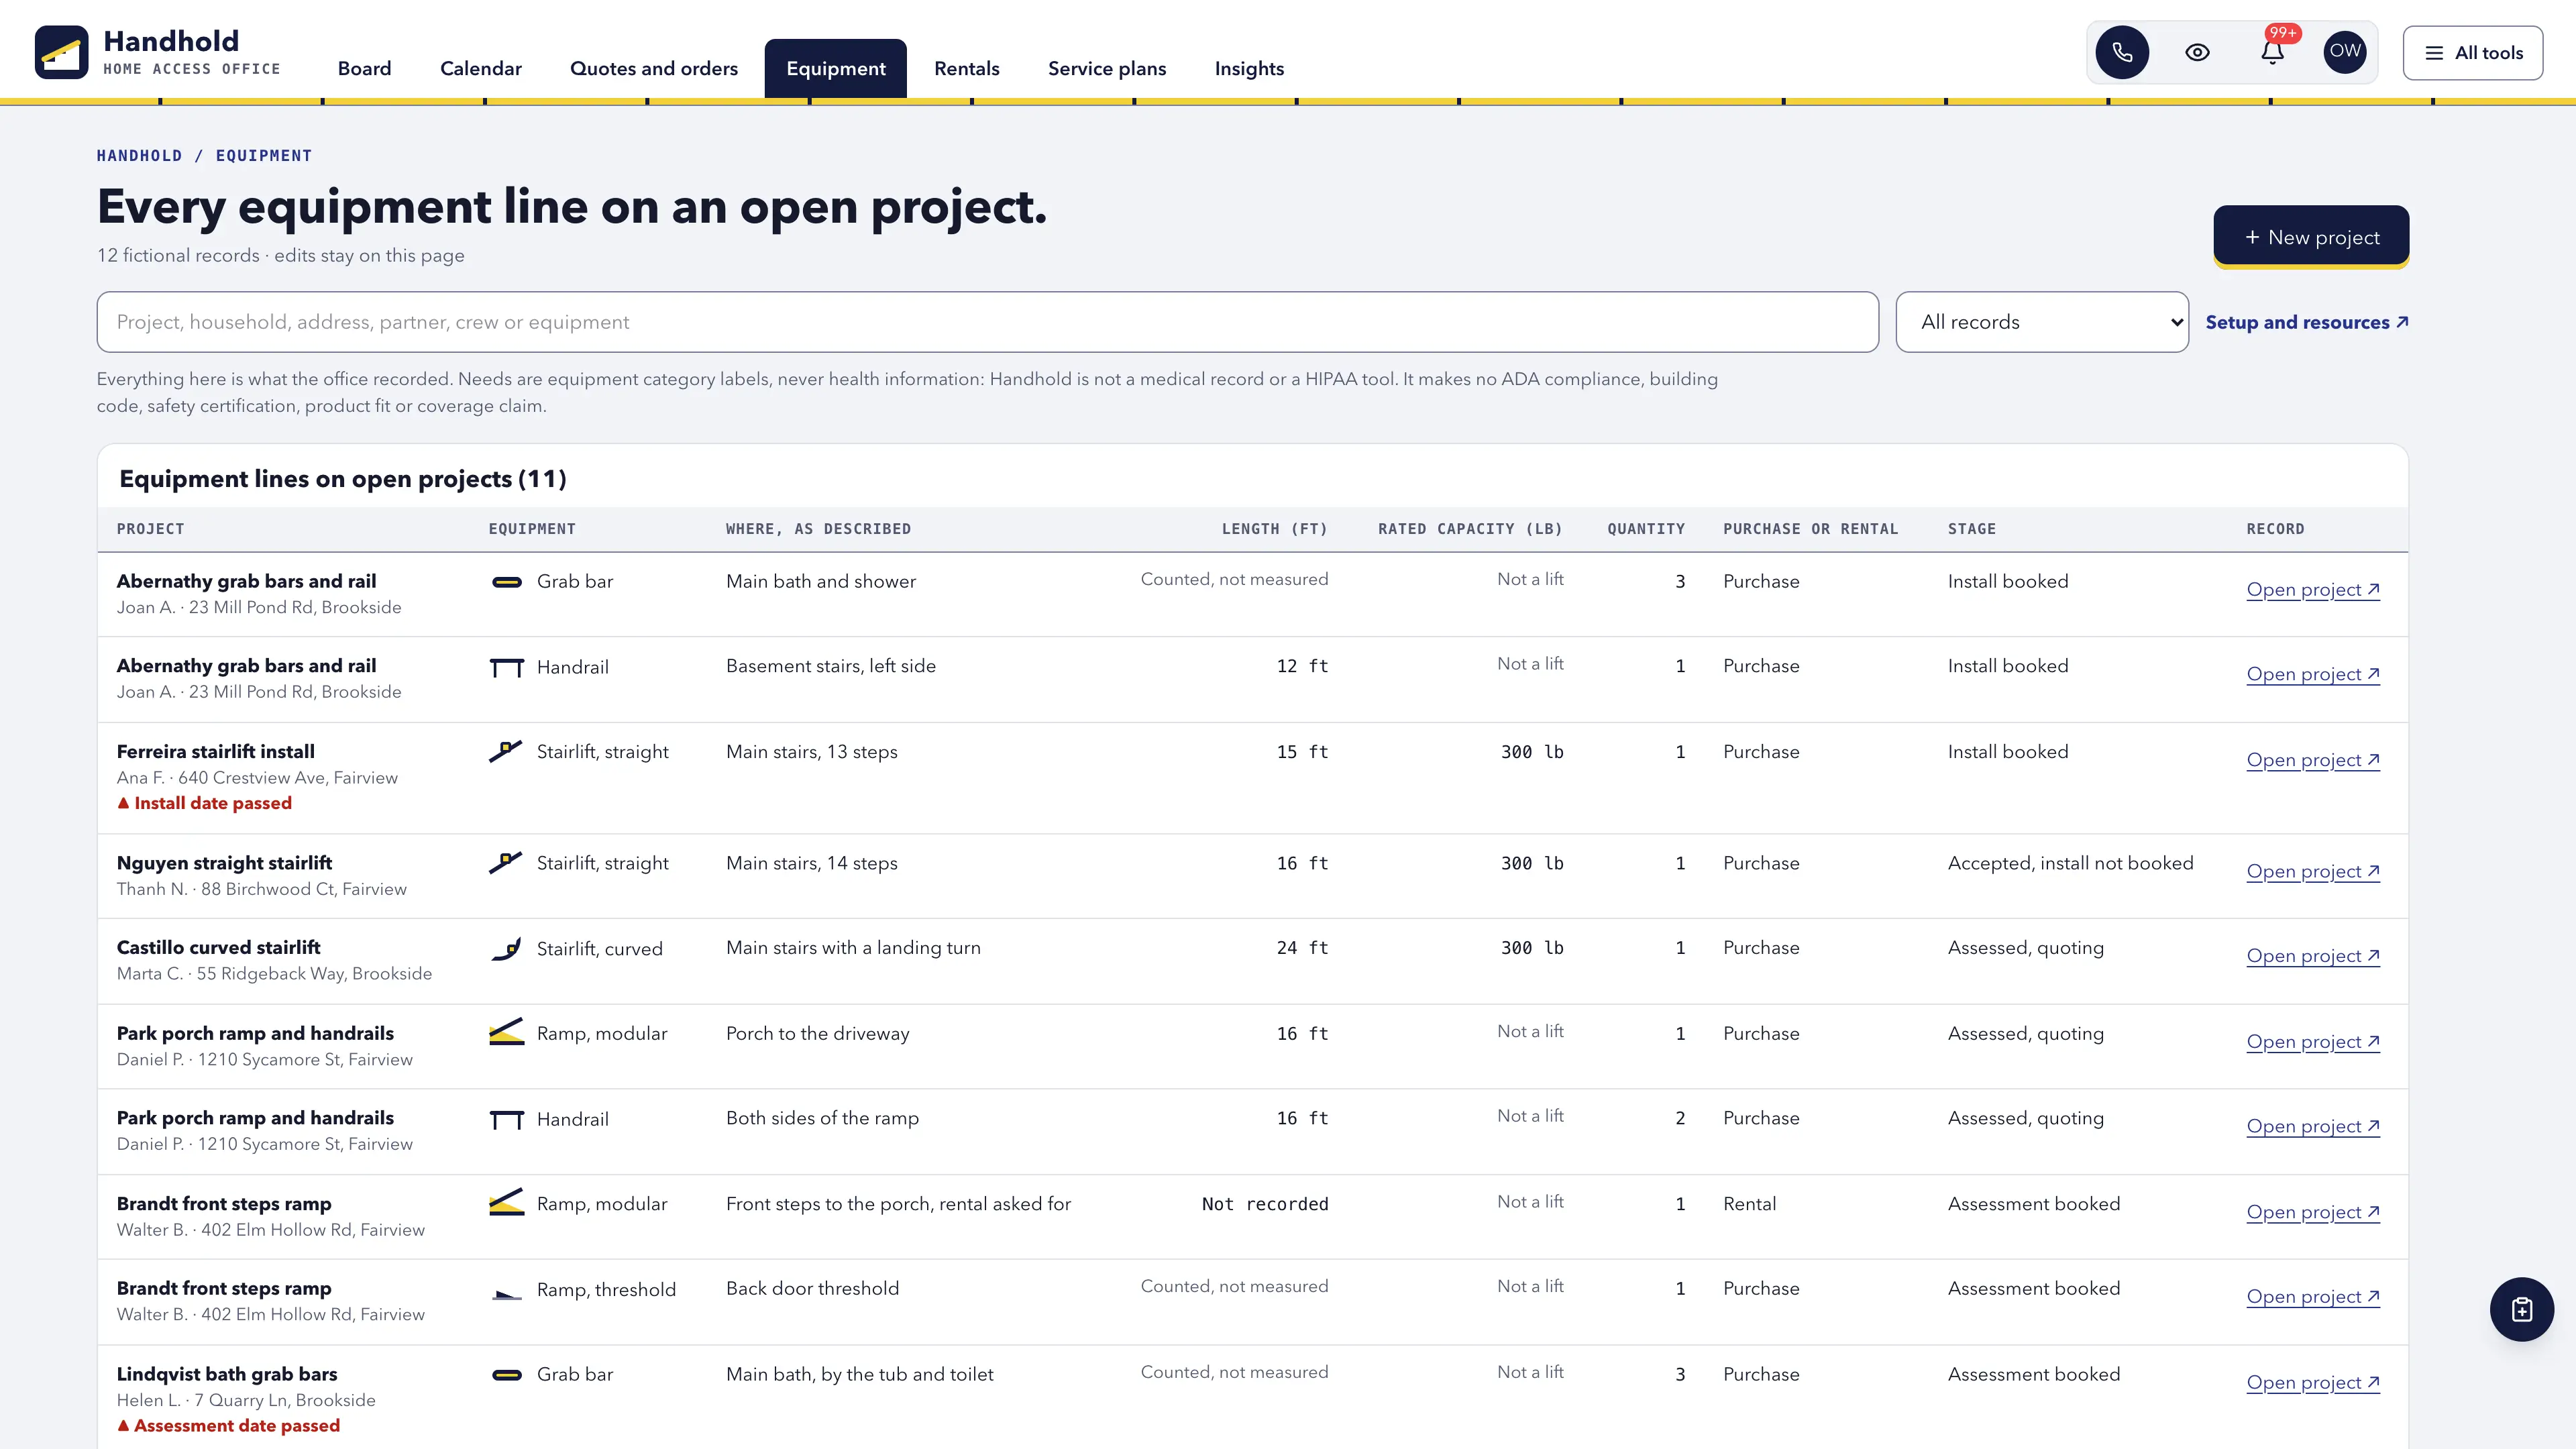The image size is (2576, 1449).
Task: Open the Service plans tab
Action: 1107,68
